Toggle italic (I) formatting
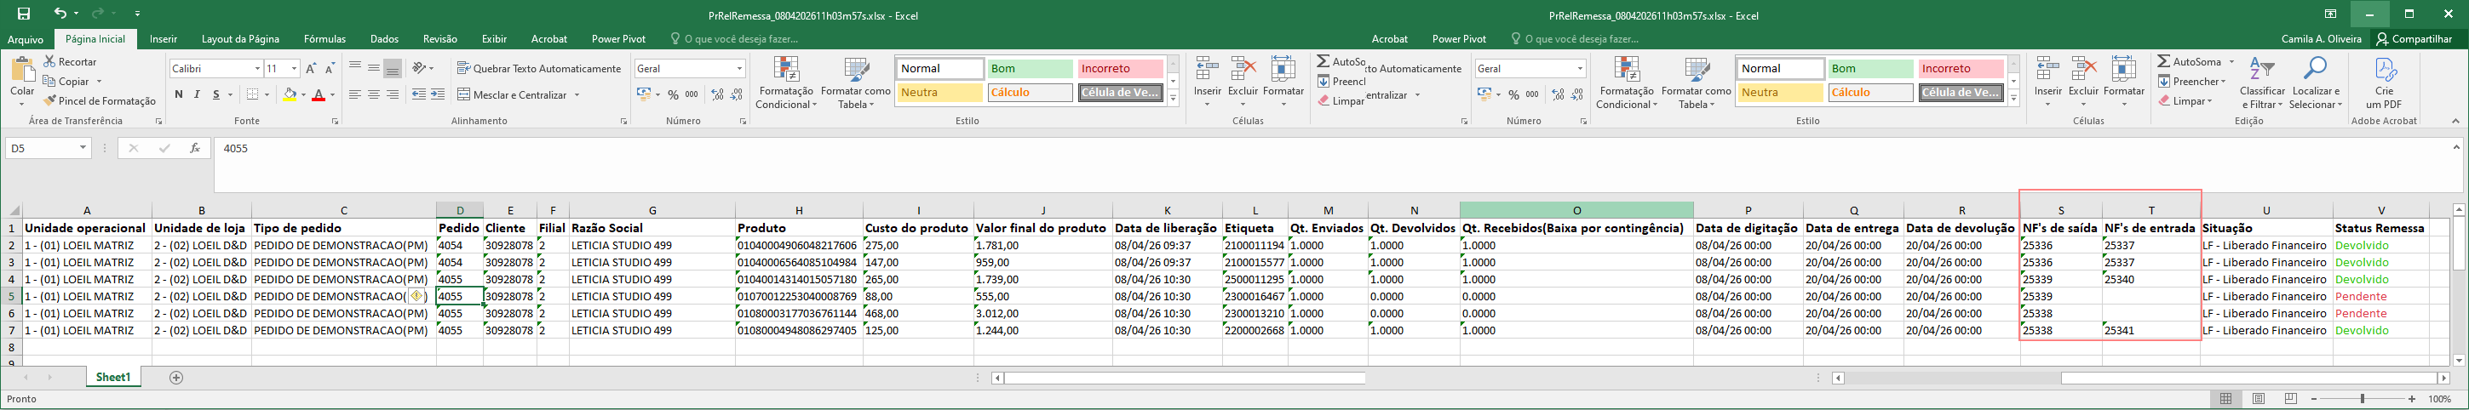The height and width of the screenshot is (410, 2469). (x=198, y=94)
